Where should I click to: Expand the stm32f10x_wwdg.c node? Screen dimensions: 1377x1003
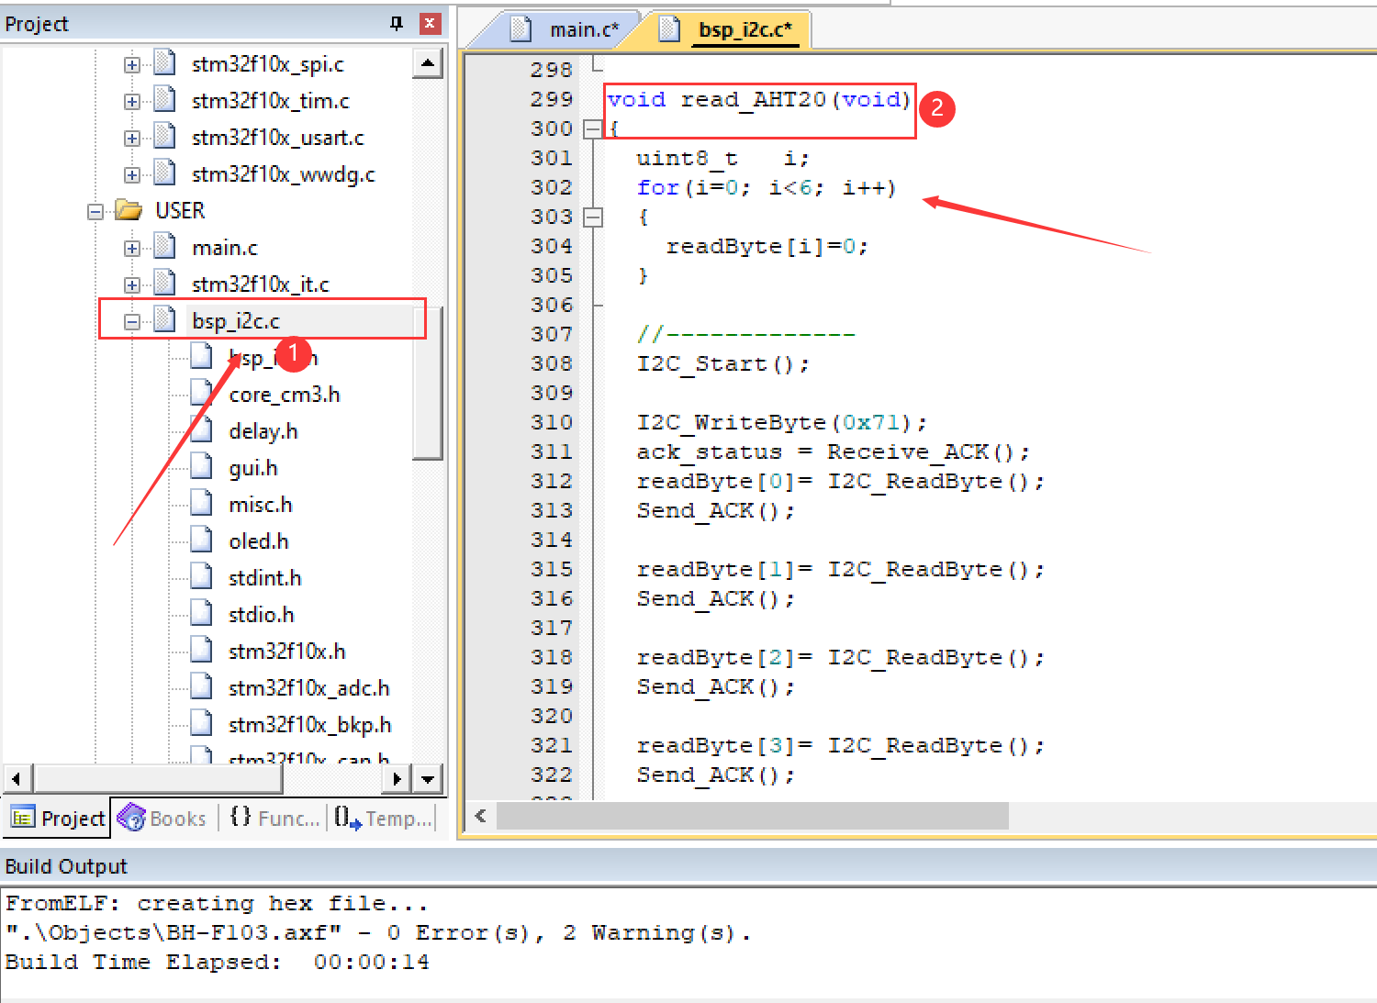(132, 175)
